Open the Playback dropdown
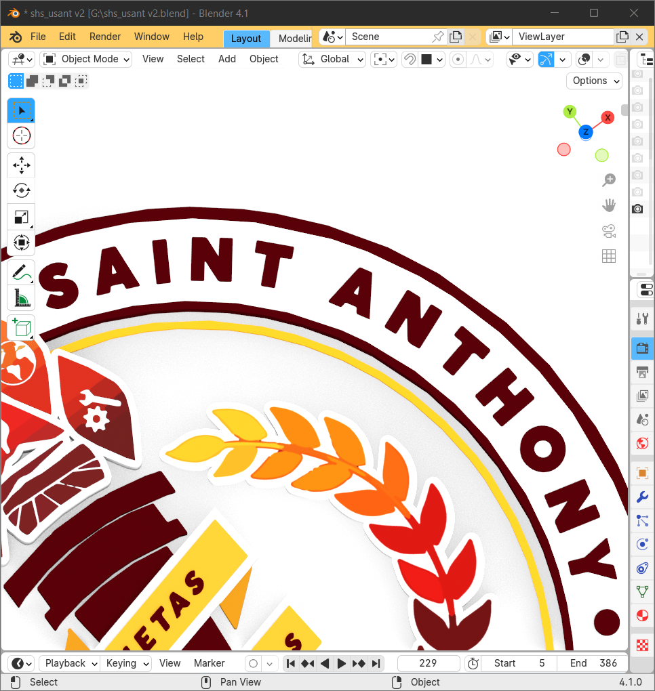The width and height of the screenshot is (655, 691). tap(70, 663)
